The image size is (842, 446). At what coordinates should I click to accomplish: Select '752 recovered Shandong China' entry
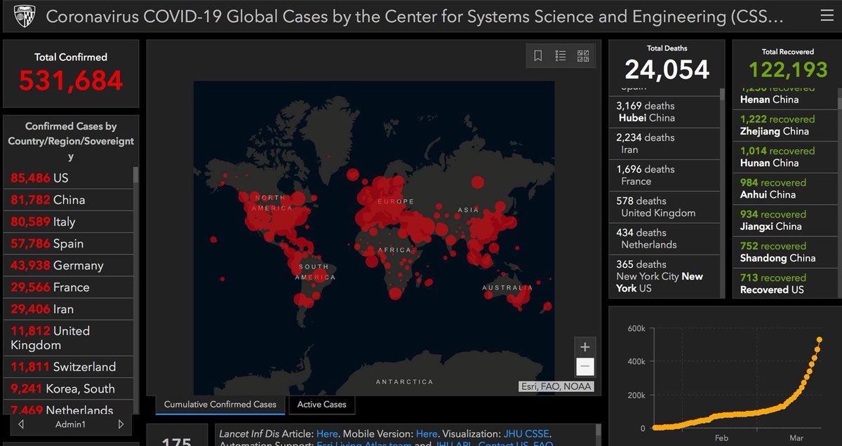click(x=786, y=251)
